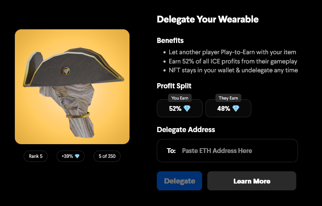Select the 48% profit split box
Screen dimensions: 322x206
coord(228,108)
